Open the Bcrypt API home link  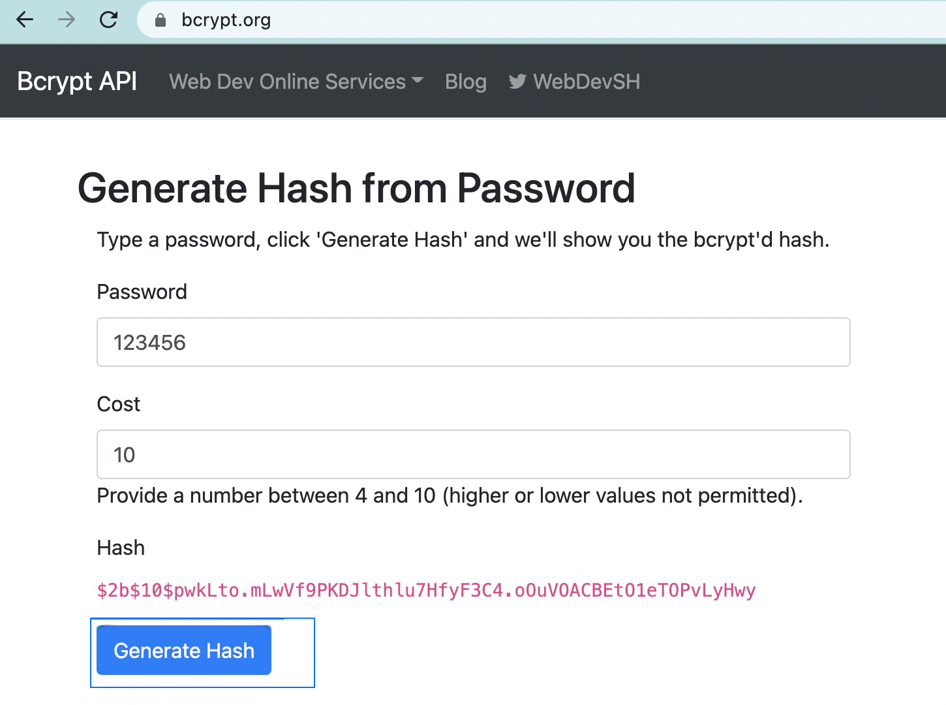(77, 82)
